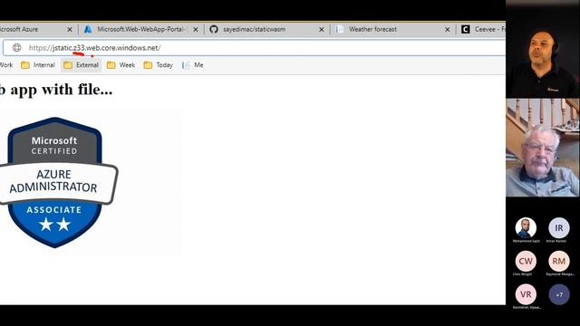Click the 'app with file...' heading
The image size is (580, 326).
pos(56,90)
